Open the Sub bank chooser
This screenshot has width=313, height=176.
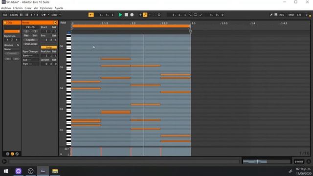30,60
